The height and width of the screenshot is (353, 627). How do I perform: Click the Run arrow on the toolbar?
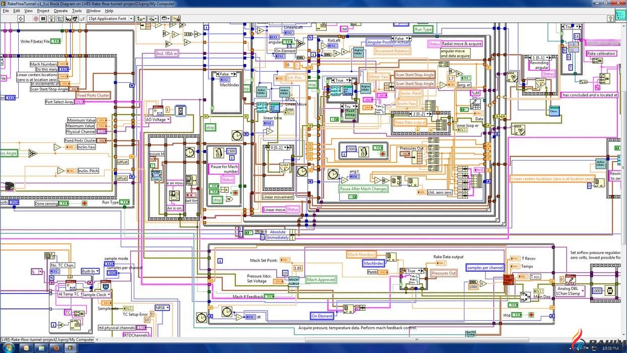tap(20, 18)
